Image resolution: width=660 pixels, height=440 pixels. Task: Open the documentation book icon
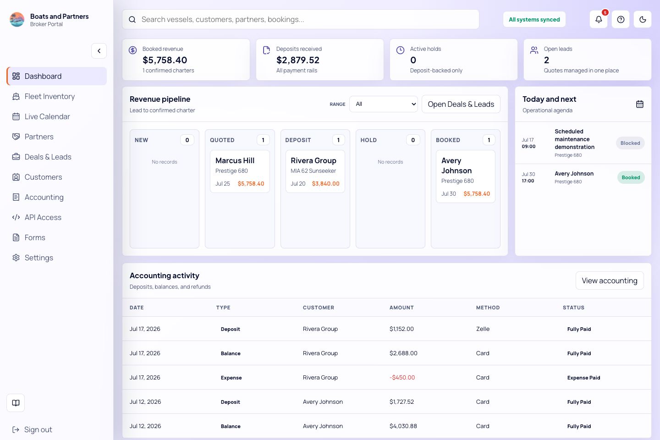coord(16,403)
